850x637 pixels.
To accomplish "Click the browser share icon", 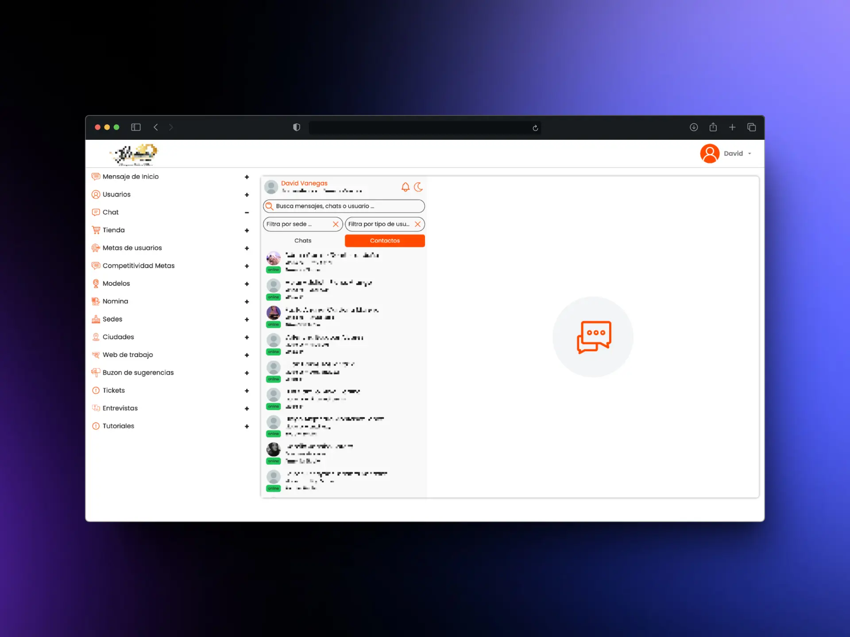I will click(x=713, y=127).
